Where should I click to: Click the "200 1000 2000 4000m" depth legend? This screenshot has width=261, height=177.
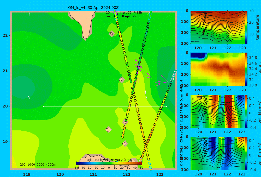pyautogui.click(x=38, y=165)
